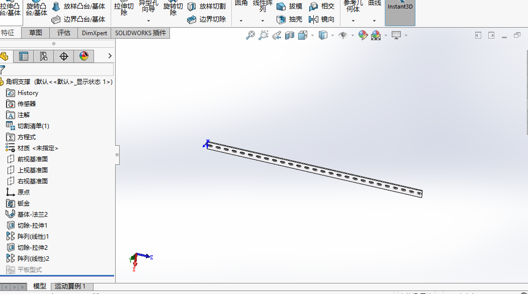Click filter funnel icon in feature tree
Viewport: 528px width, 294px height.
(x=3, y=70)
